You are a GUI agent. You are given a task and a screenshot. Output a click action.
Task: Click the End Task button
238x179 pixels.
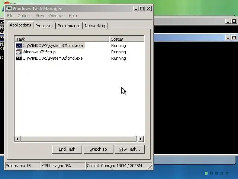click(x=67, y=149)
